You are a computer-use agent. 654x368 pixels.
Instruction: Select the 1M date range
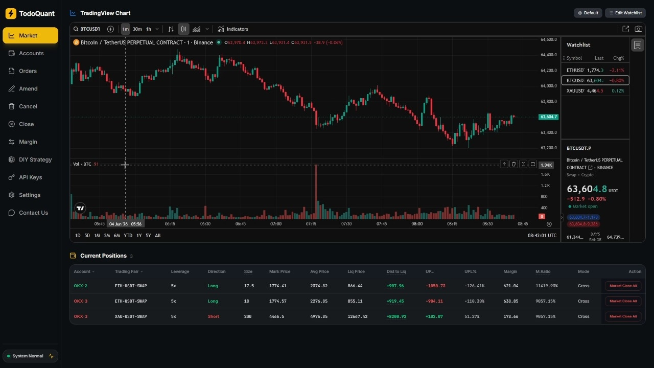pyautogui.click(x=97, y=236)
